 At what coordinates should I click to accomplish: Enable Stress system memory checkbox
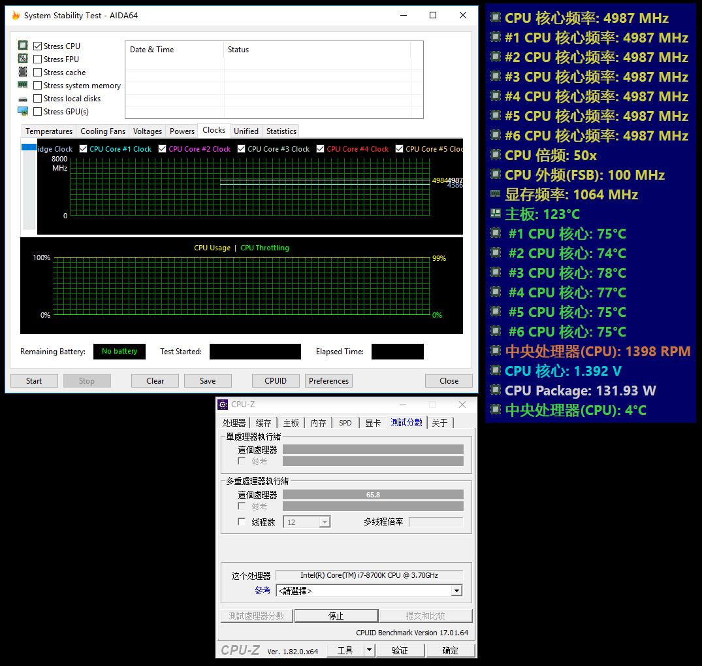click(x=38, y=85)
